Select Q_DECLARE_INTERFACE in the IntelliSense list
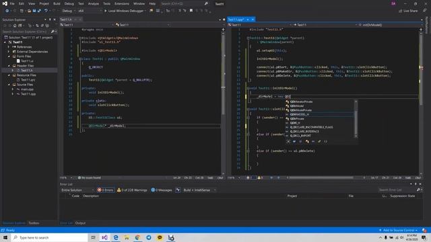The image size is (431, 242). coord(304,132)
